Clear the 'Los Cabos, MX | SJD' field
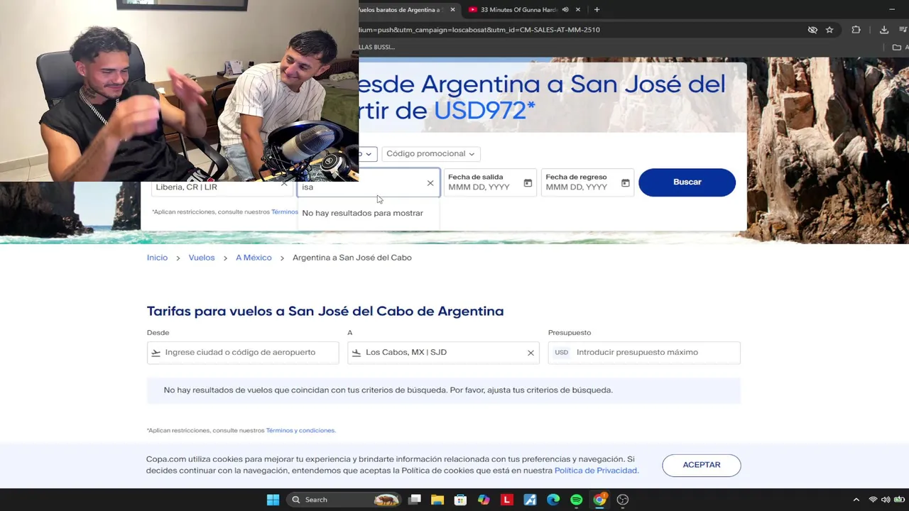 [530, 353]
